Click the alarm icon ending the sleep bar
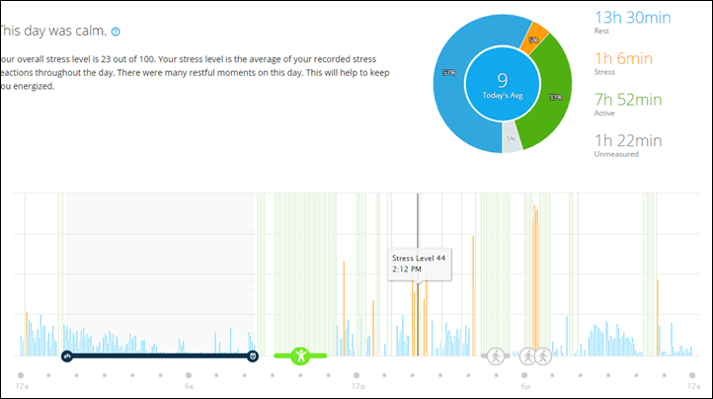The image size is (713, 399). tap(253, 356)
